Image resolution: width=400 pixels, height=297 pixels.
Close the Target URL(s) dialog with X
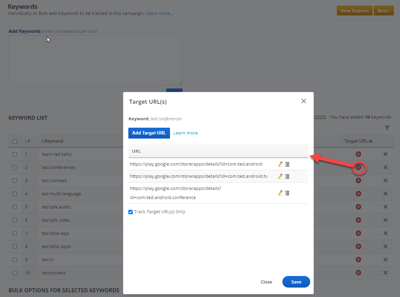click(303, 101)
